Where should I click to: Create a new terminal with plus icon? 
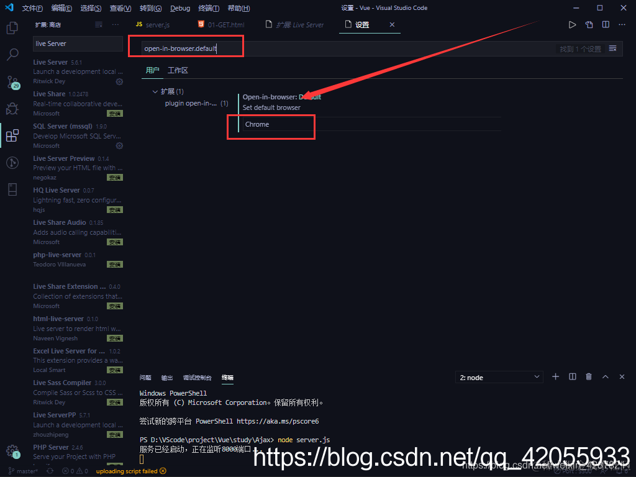[555, 377]
